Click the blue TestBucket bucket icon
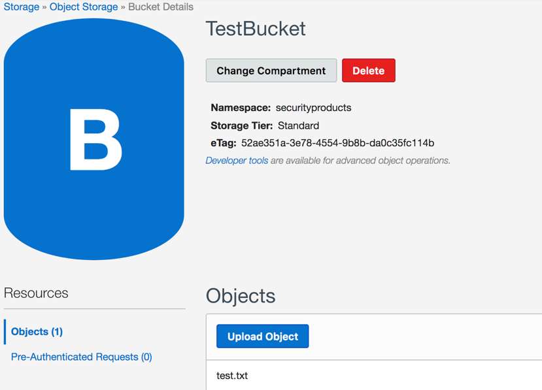Viewport: 542px width, 390px height. tap(94, 140)
